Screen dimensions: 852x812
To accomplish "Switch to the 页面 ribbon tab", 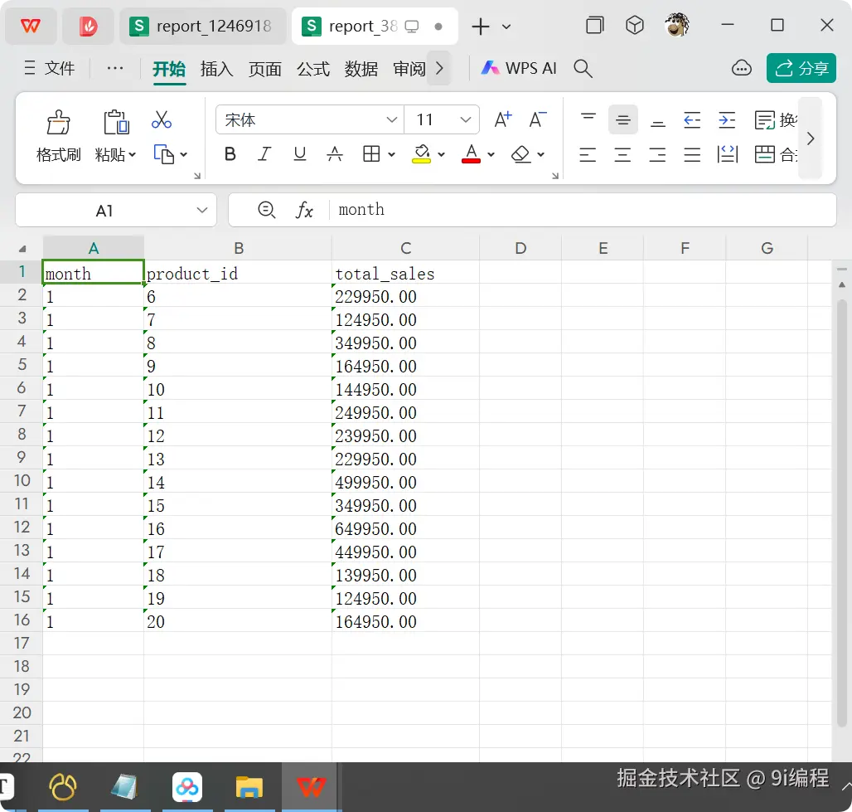I will point(264,69).
